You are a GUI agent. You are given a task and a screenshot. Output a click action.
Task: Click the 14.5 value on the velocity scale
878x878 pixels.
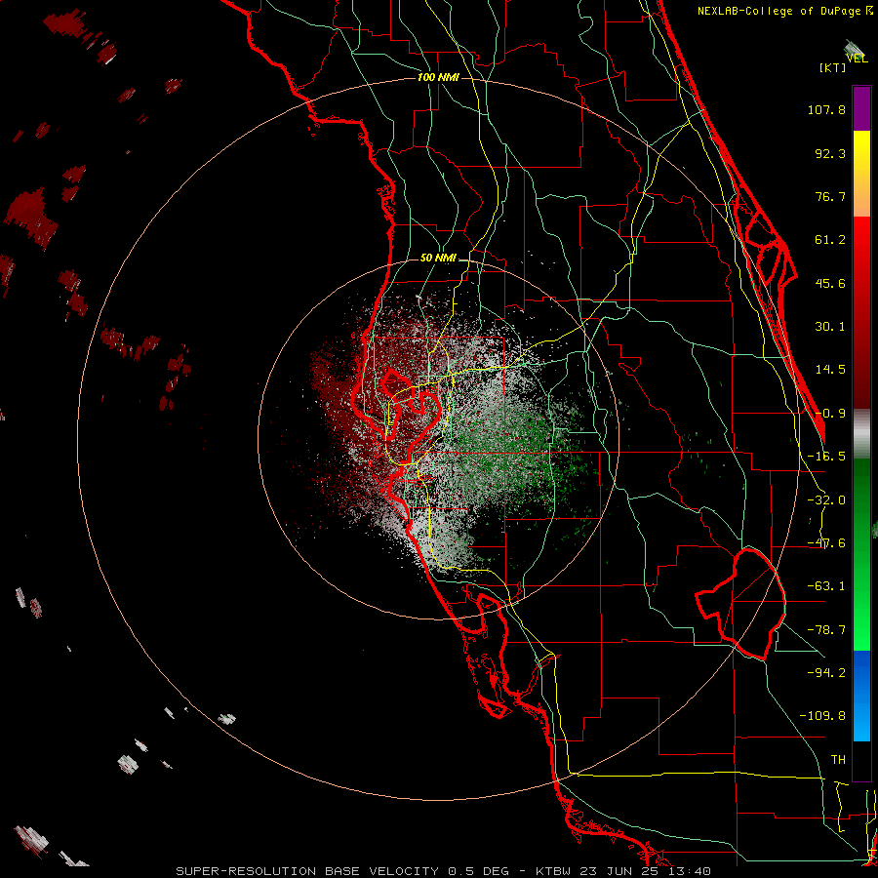pyautogui.click(x=830, y=370)
